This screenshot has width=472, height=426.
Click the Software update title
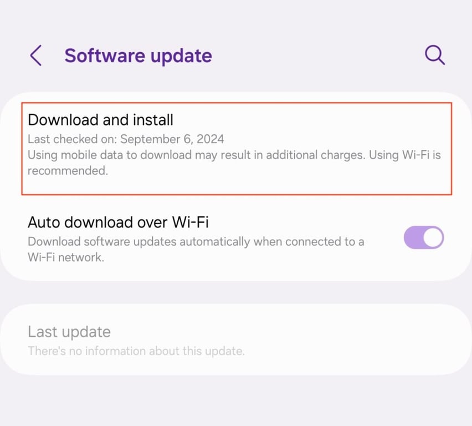(x=138, y=55)
